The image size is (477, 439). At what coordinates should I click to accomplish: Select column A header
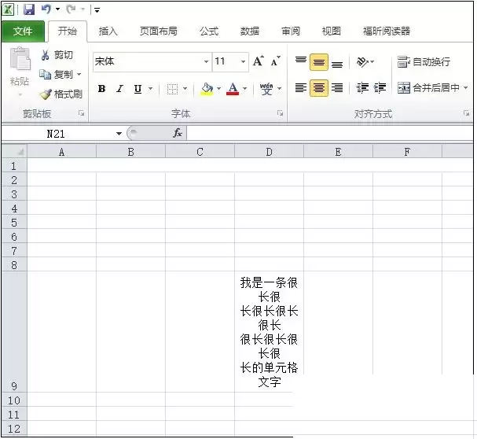[62, 151]
